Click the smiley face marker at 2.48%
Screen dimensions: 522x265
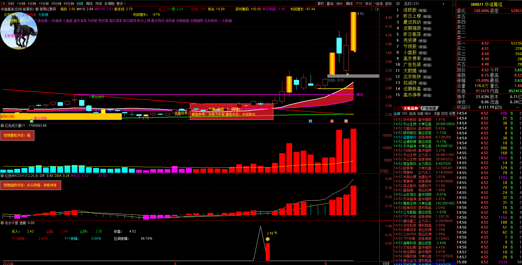click(268, 239)
